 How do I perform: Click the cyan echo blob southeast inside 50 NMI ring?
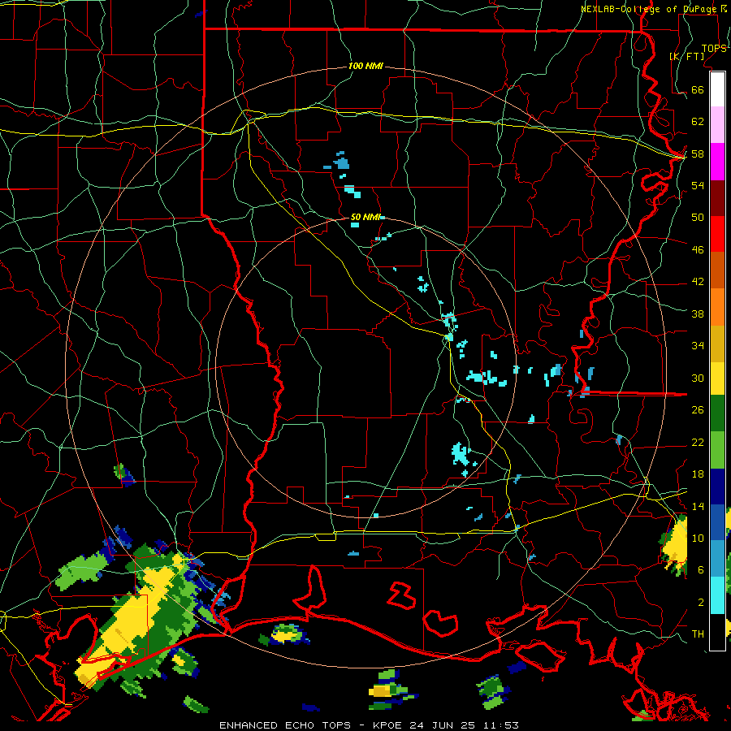(461, 453)
